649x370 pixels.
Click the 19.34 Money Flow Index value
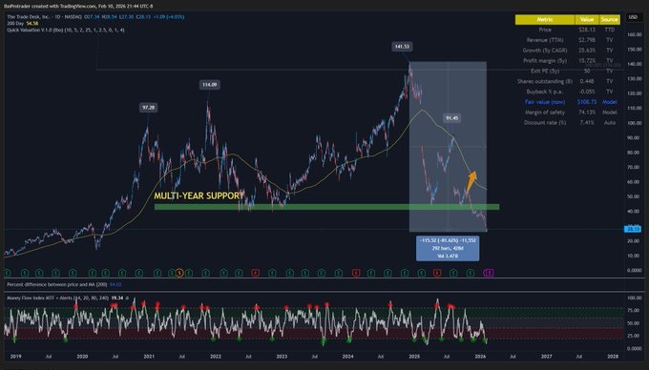click(117, 298)
